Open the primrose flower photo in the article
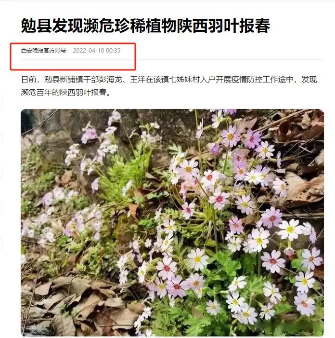This screenshot has width=335, height=338. (x=172, y=222)
